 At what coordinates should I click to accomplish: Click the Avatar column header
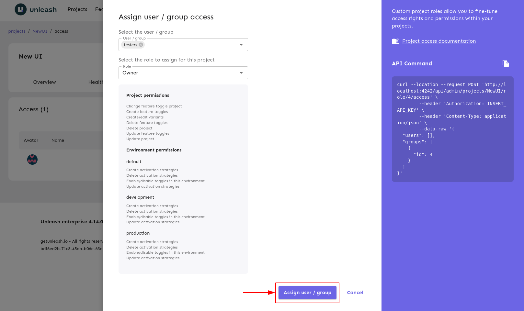point(31,140)
